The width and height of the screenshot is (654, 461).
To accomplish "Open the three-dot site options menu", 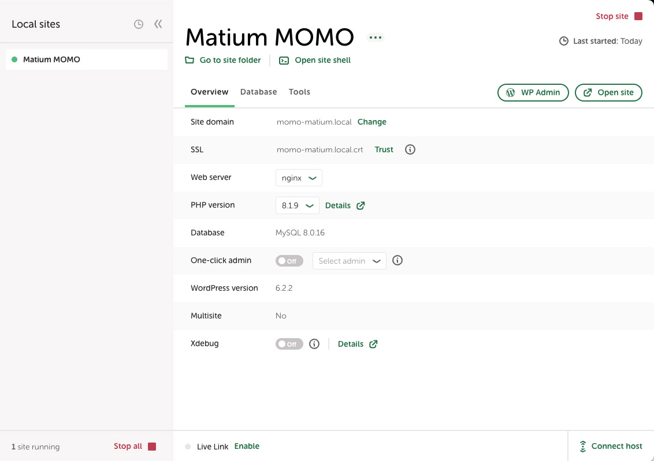I will click(x=376, y=38).
